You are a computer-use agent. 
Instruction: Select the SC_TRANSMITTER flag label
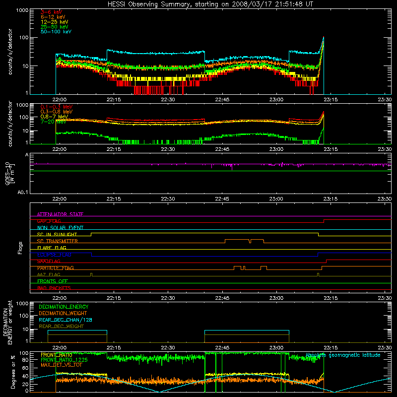coord(57,241)
